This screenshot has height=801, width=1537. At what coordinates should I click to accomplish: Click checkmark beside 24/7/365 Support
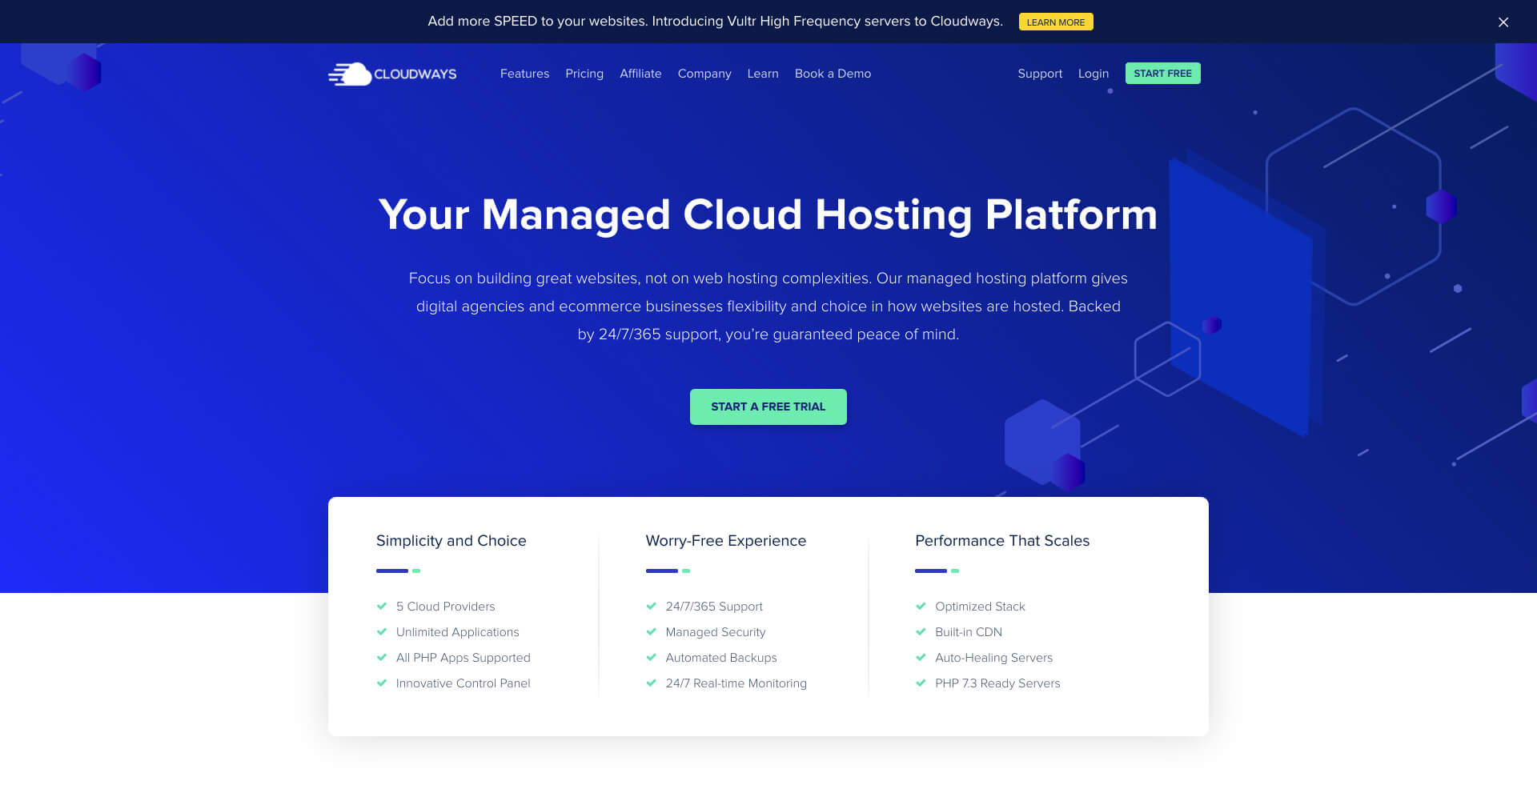[x=652, y=606]
